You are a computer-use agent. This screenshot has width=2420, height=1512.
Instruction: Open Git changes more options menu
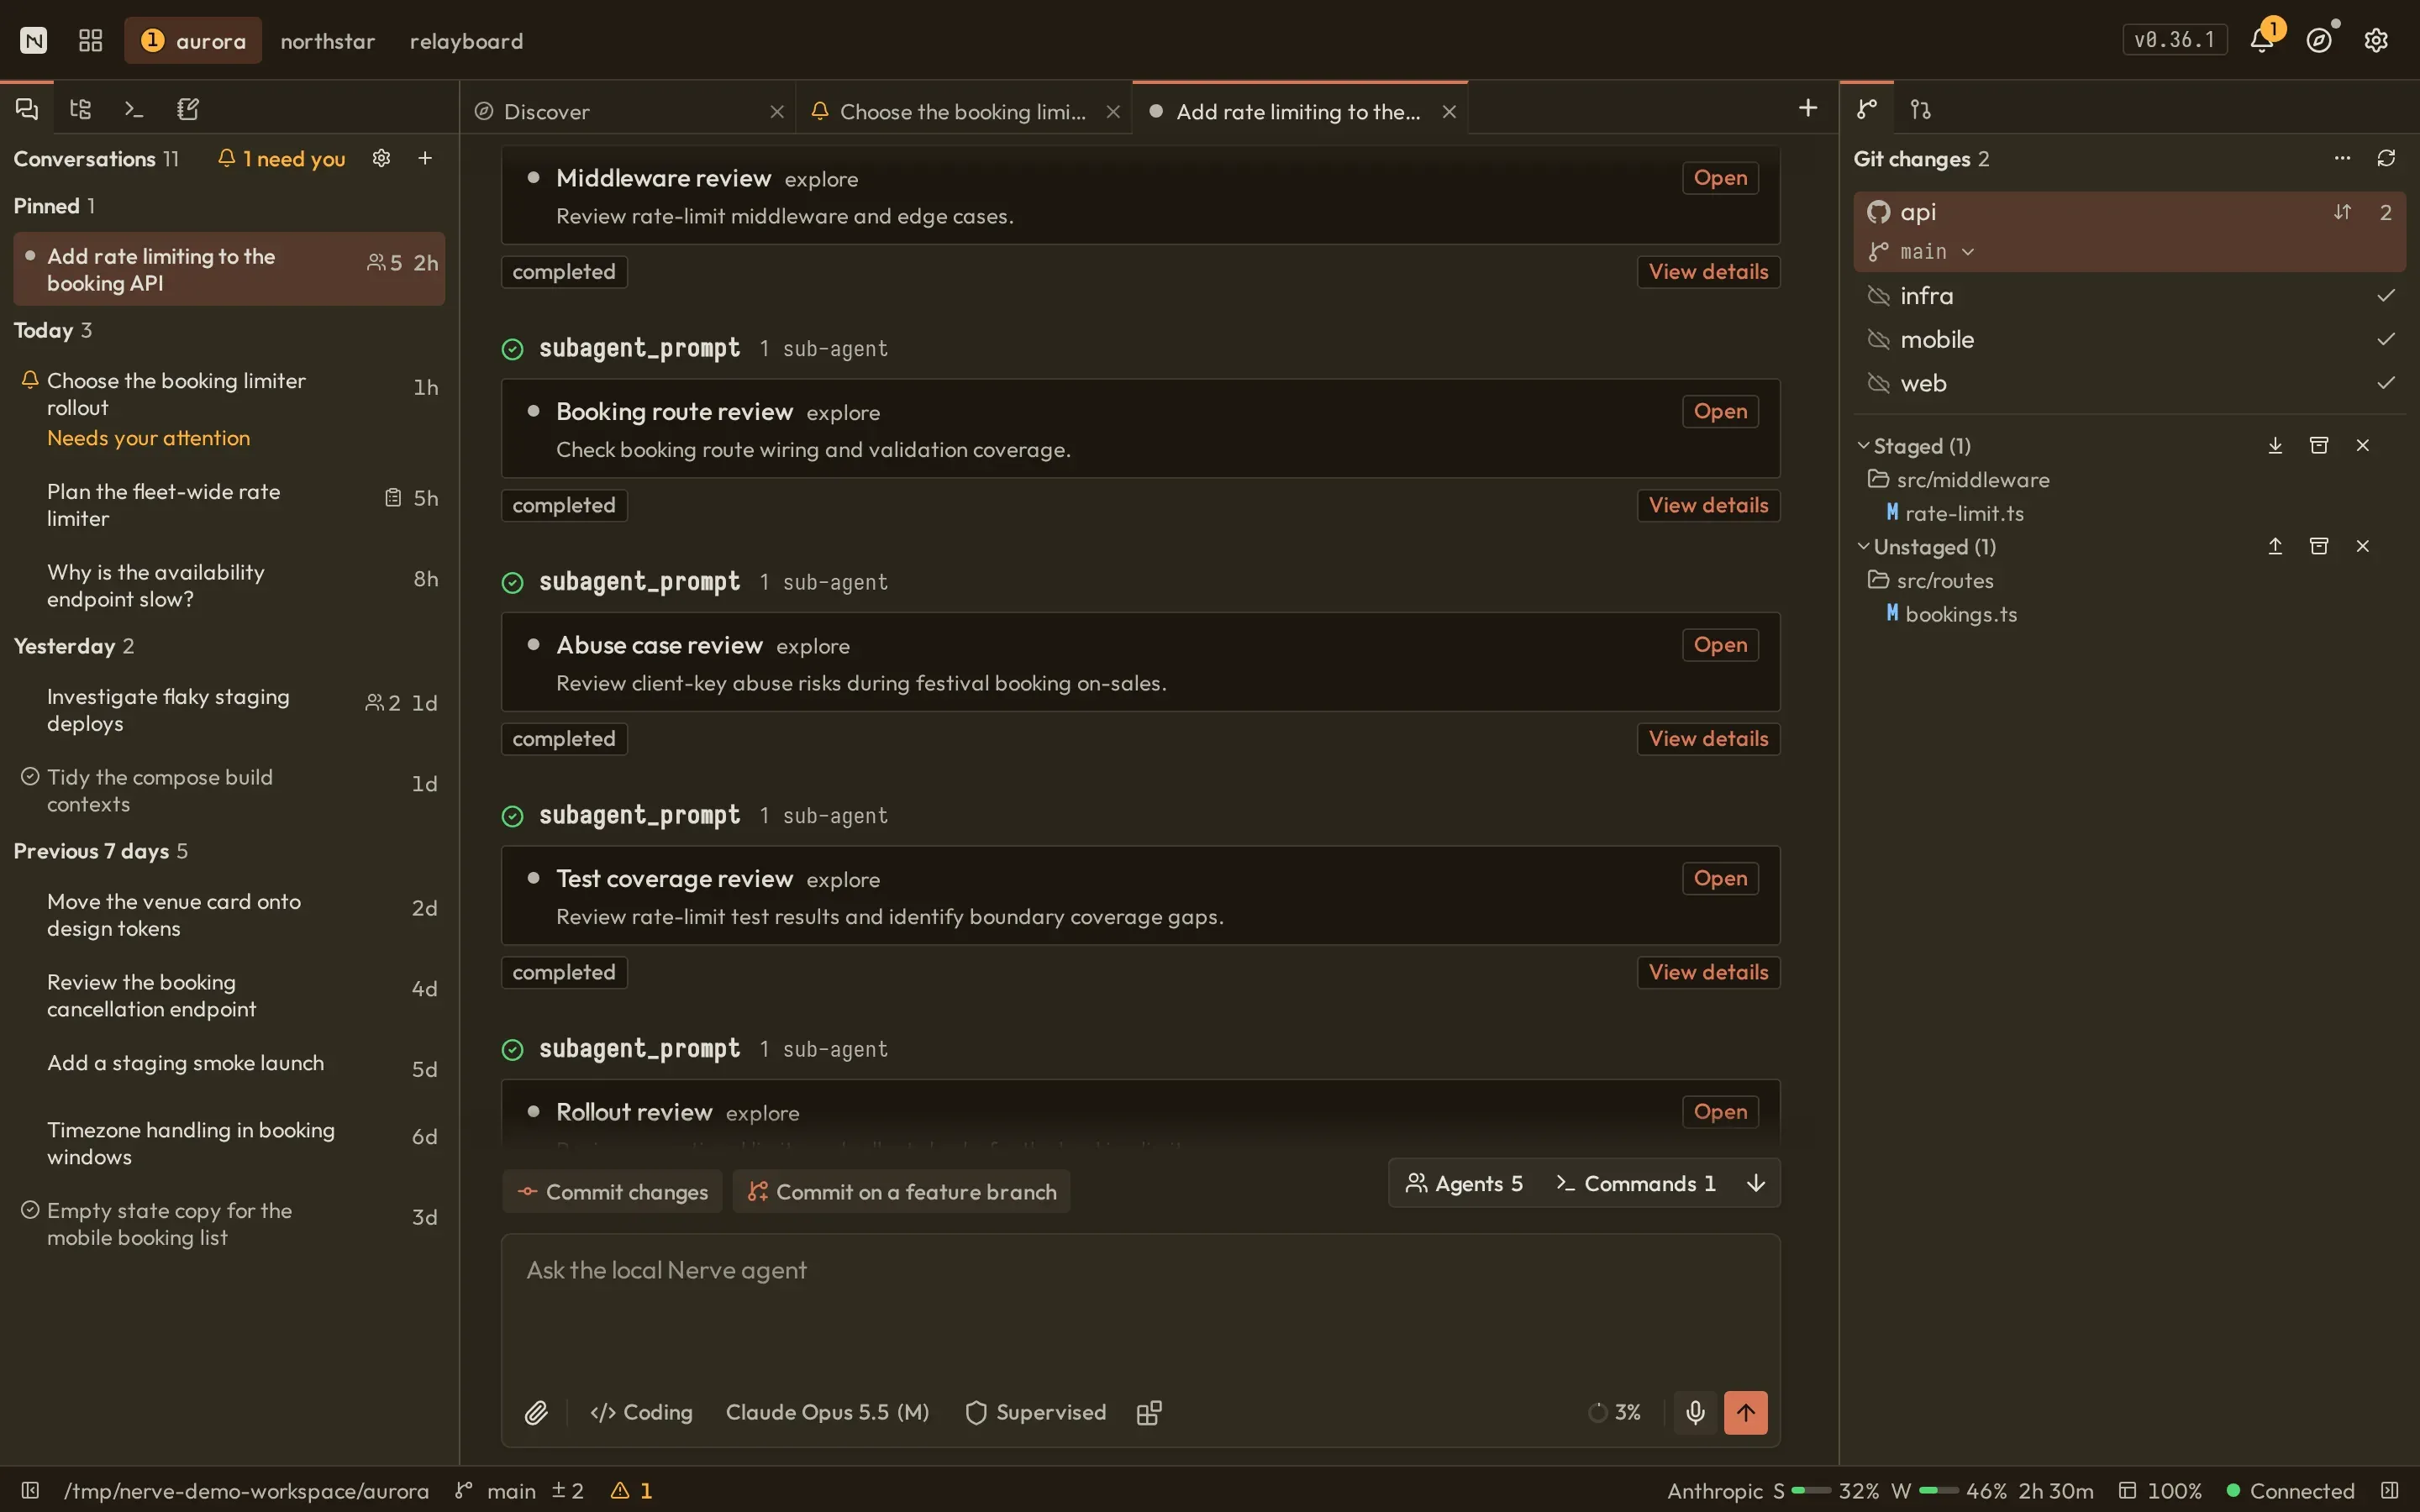pyautogui.click(x=2342, y=158)
